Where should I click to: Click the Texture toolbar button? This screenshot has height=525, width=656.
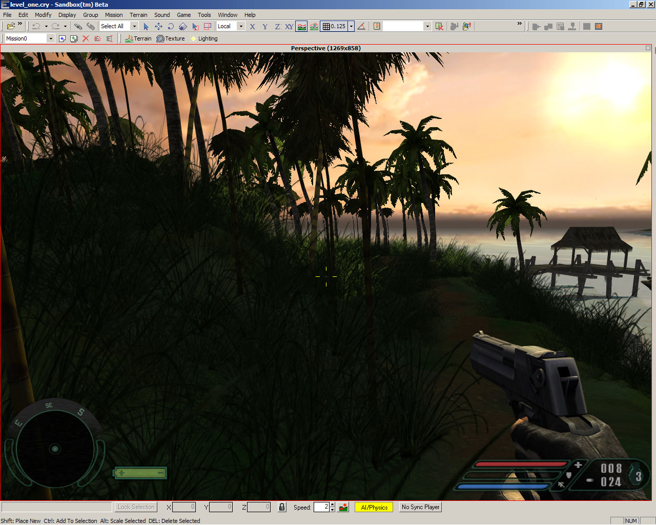171,38
